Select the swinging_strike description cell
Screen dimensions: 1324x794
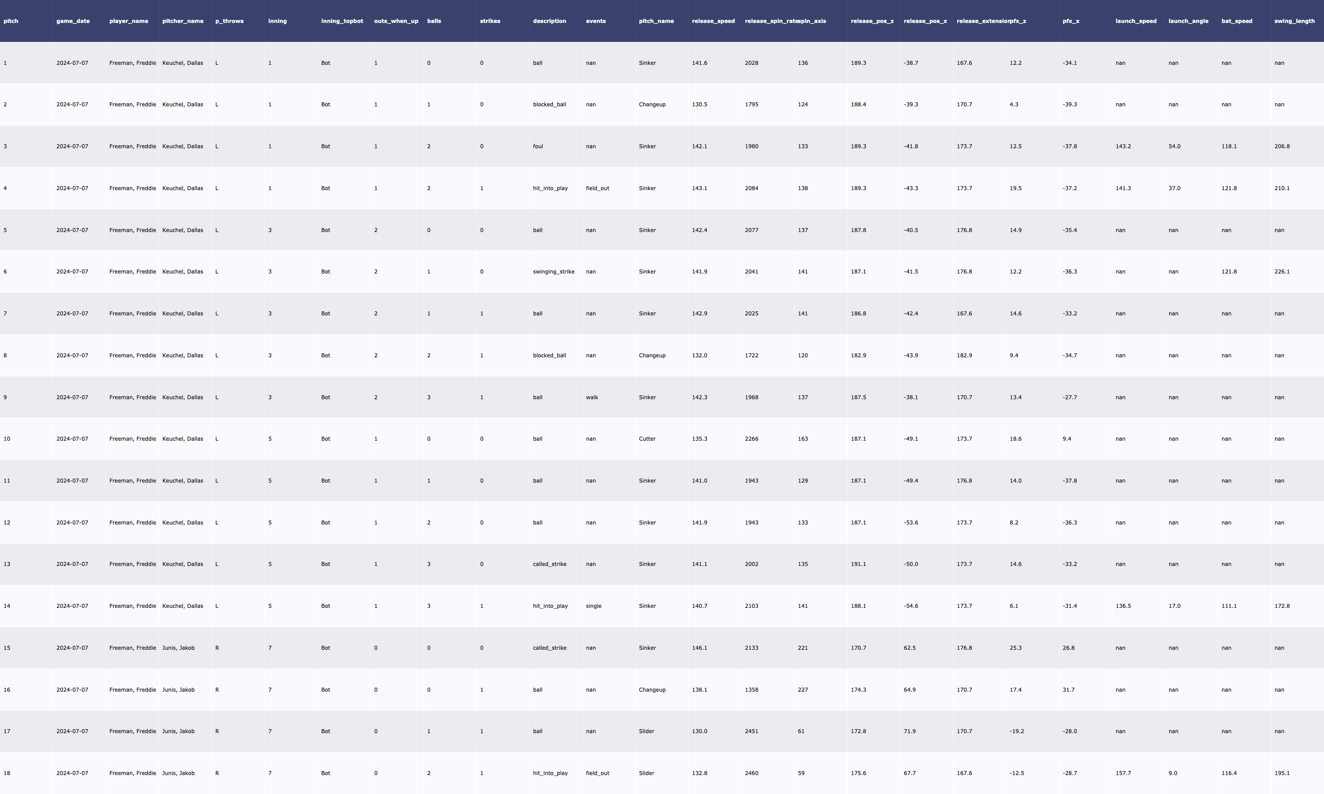553,272
